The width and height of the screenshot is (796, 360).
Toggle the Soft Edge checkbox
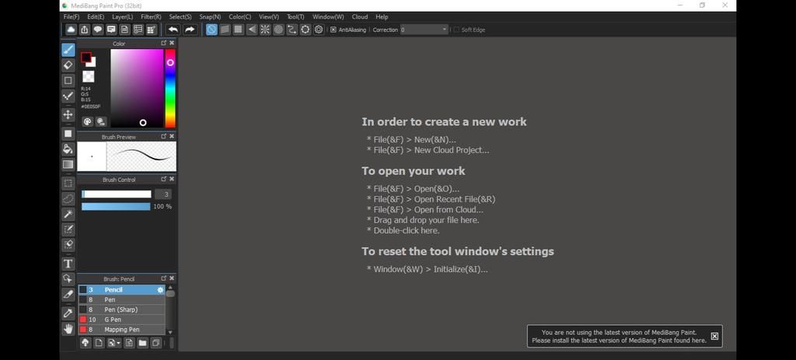click(x=456, y=30)
